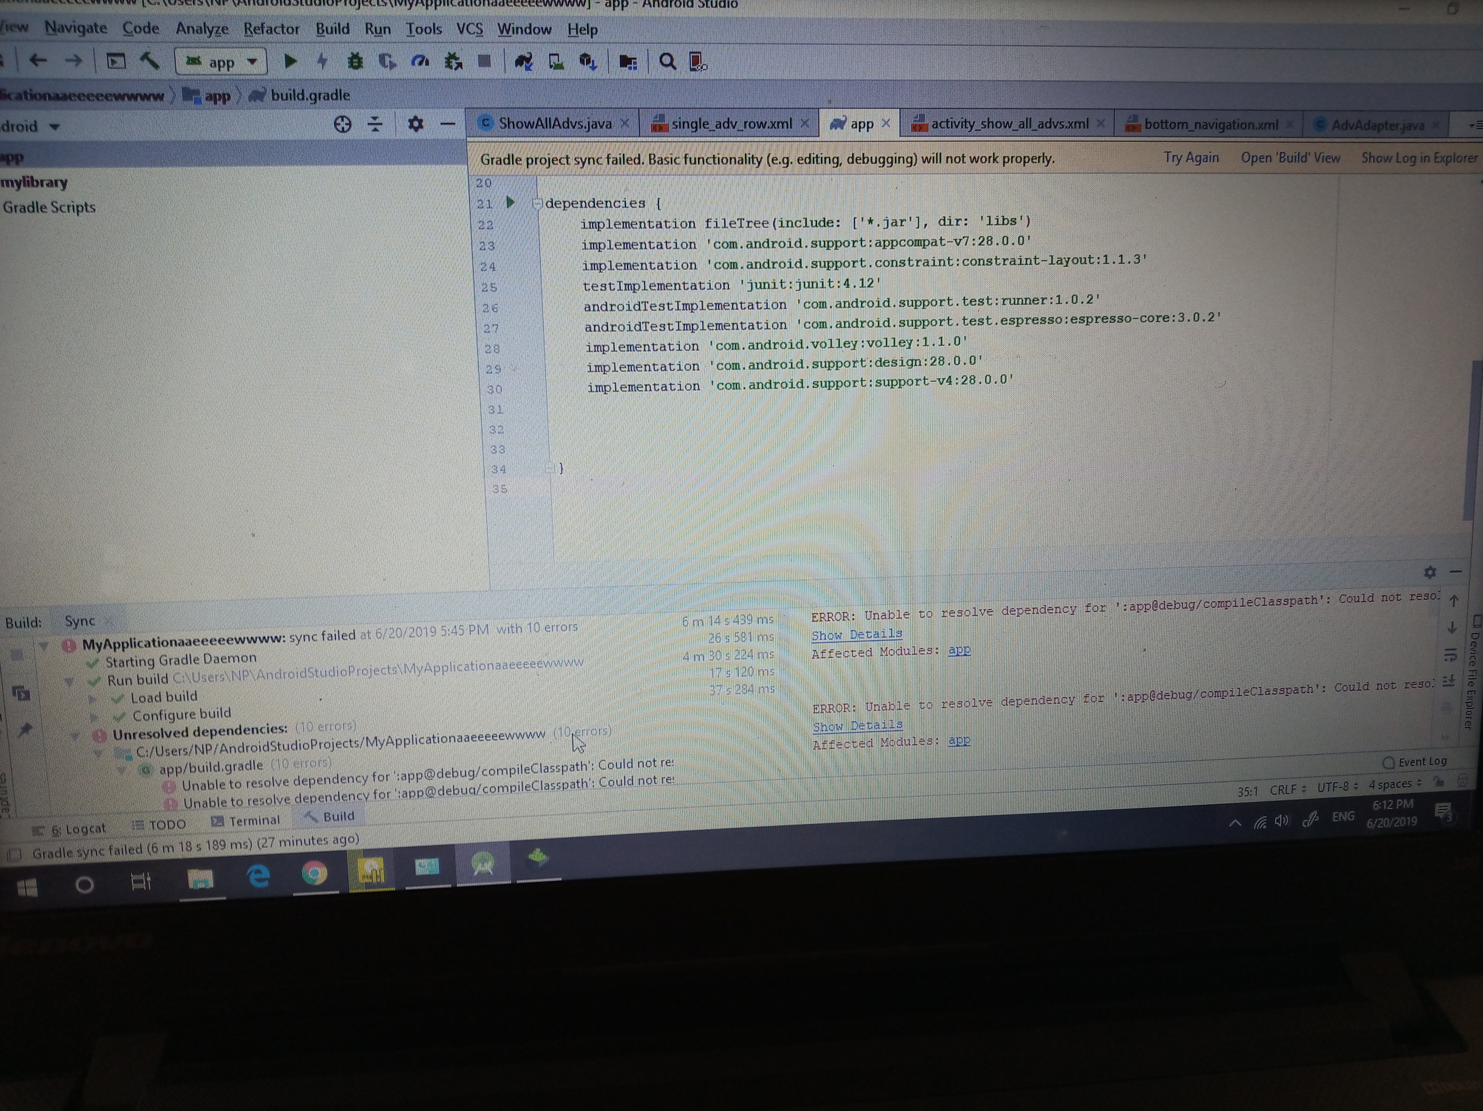1483x1111 pixels.
Task: Open the SDK Manager icon
Action: pyautogui.click(x=588, y=62)
